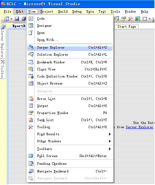
Task: Click the Class View icon
Action: click(31, 69)
